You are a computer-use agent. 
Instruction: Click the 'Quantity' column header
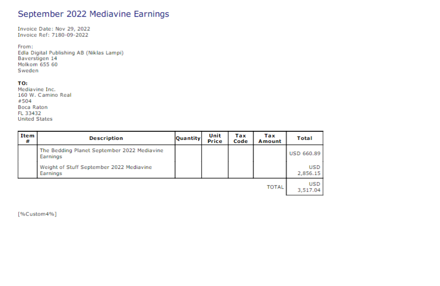[x=188, y=138]
